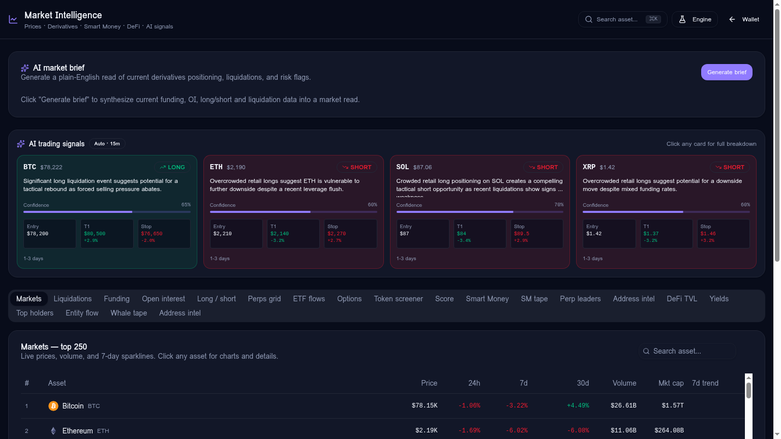Click the Ethereum coin icon
Screen dimensions: 781x439
tap(53, 431)
